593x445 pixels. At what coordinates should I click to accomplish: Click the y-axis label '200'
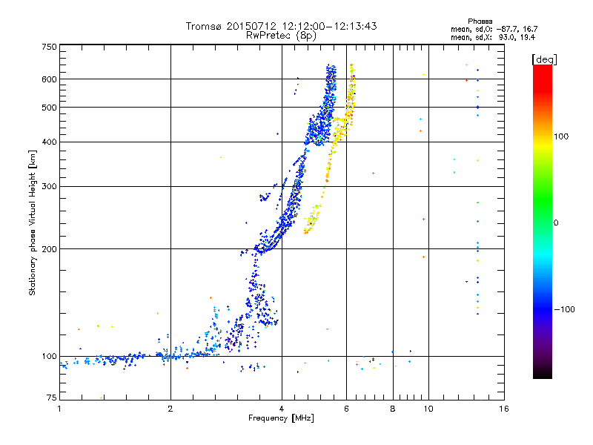(49, 249)
